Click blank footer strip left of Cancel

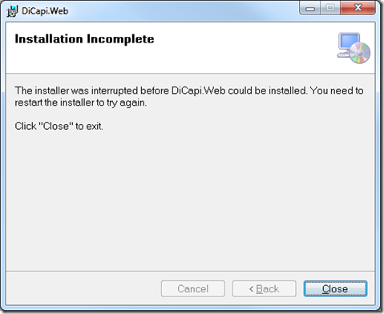[x=83, y=288]
